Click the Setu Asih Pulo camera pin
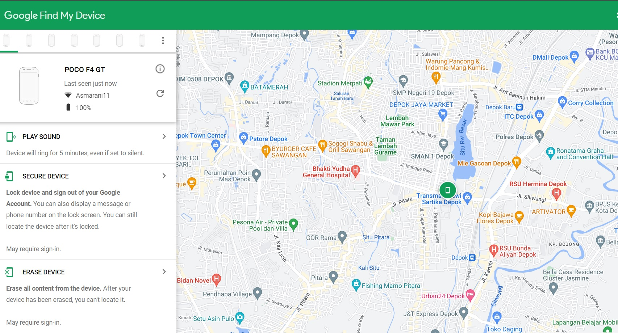The height and width of the screenshot is (333, 618). point(240,318)
